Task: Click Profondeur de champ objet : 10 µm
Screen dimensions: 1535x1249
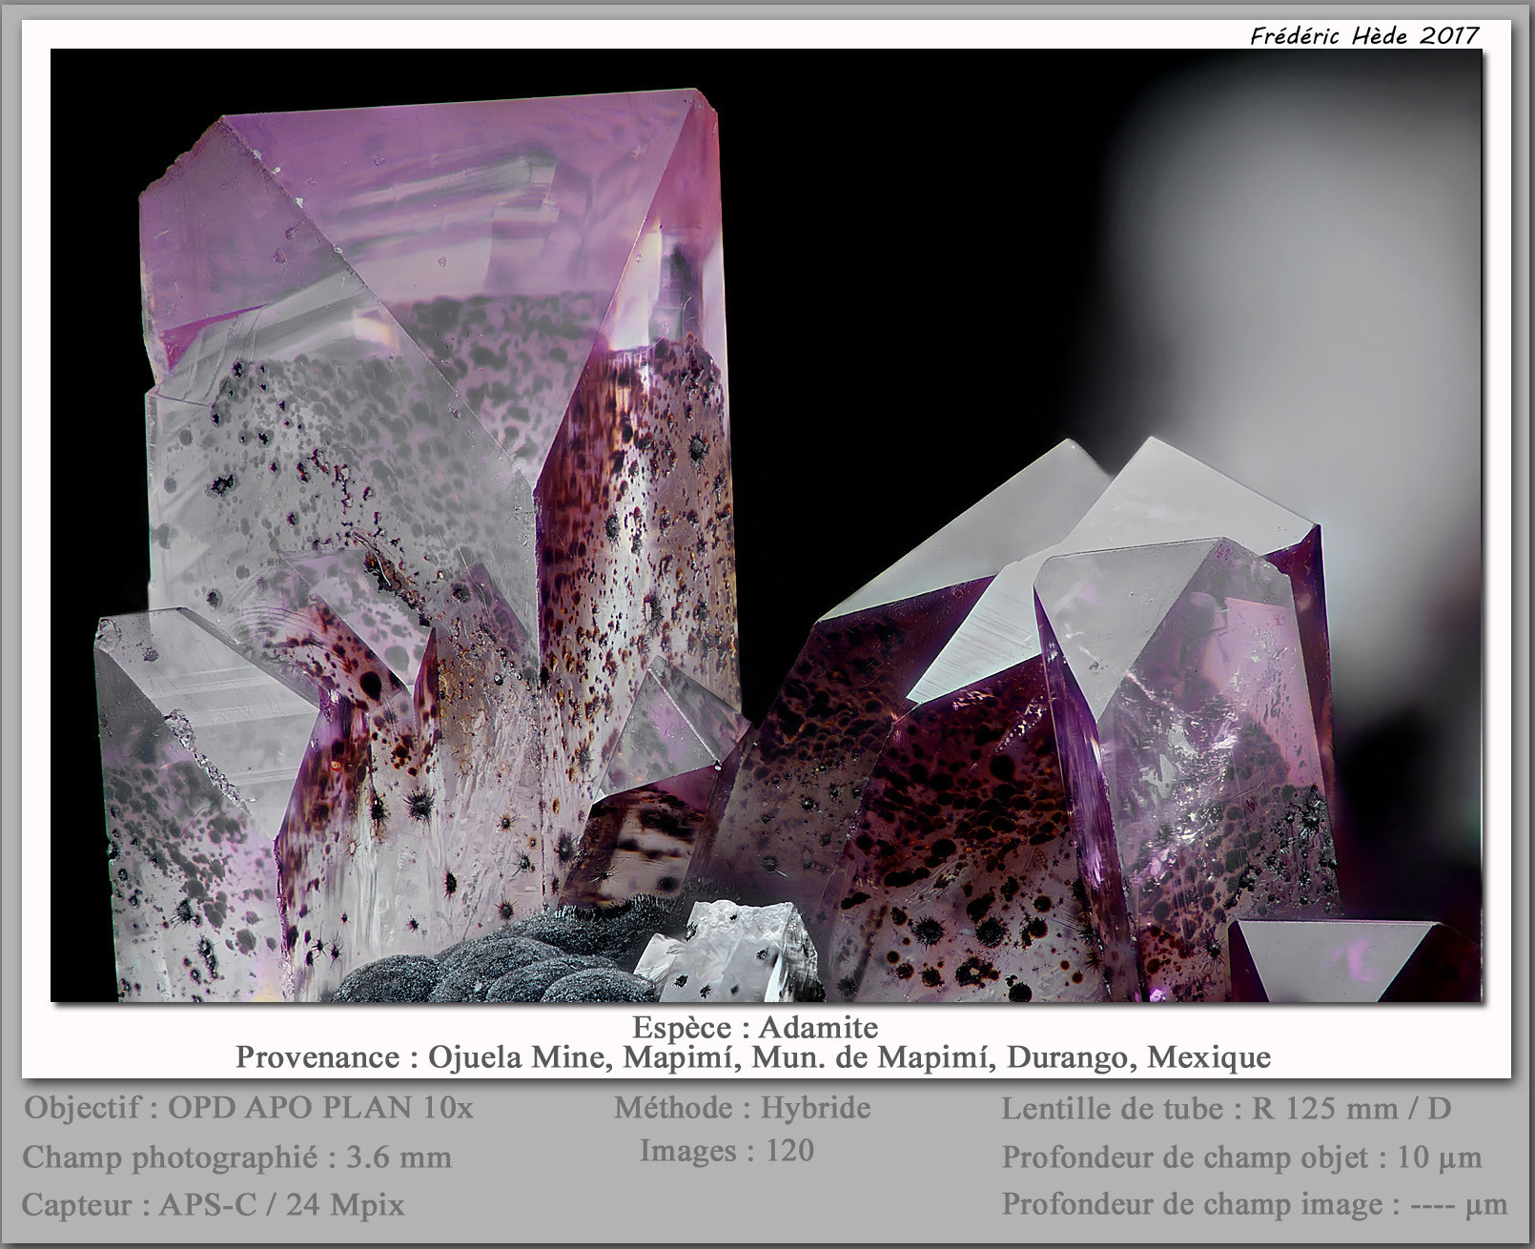Action: coord(1241,1157)
